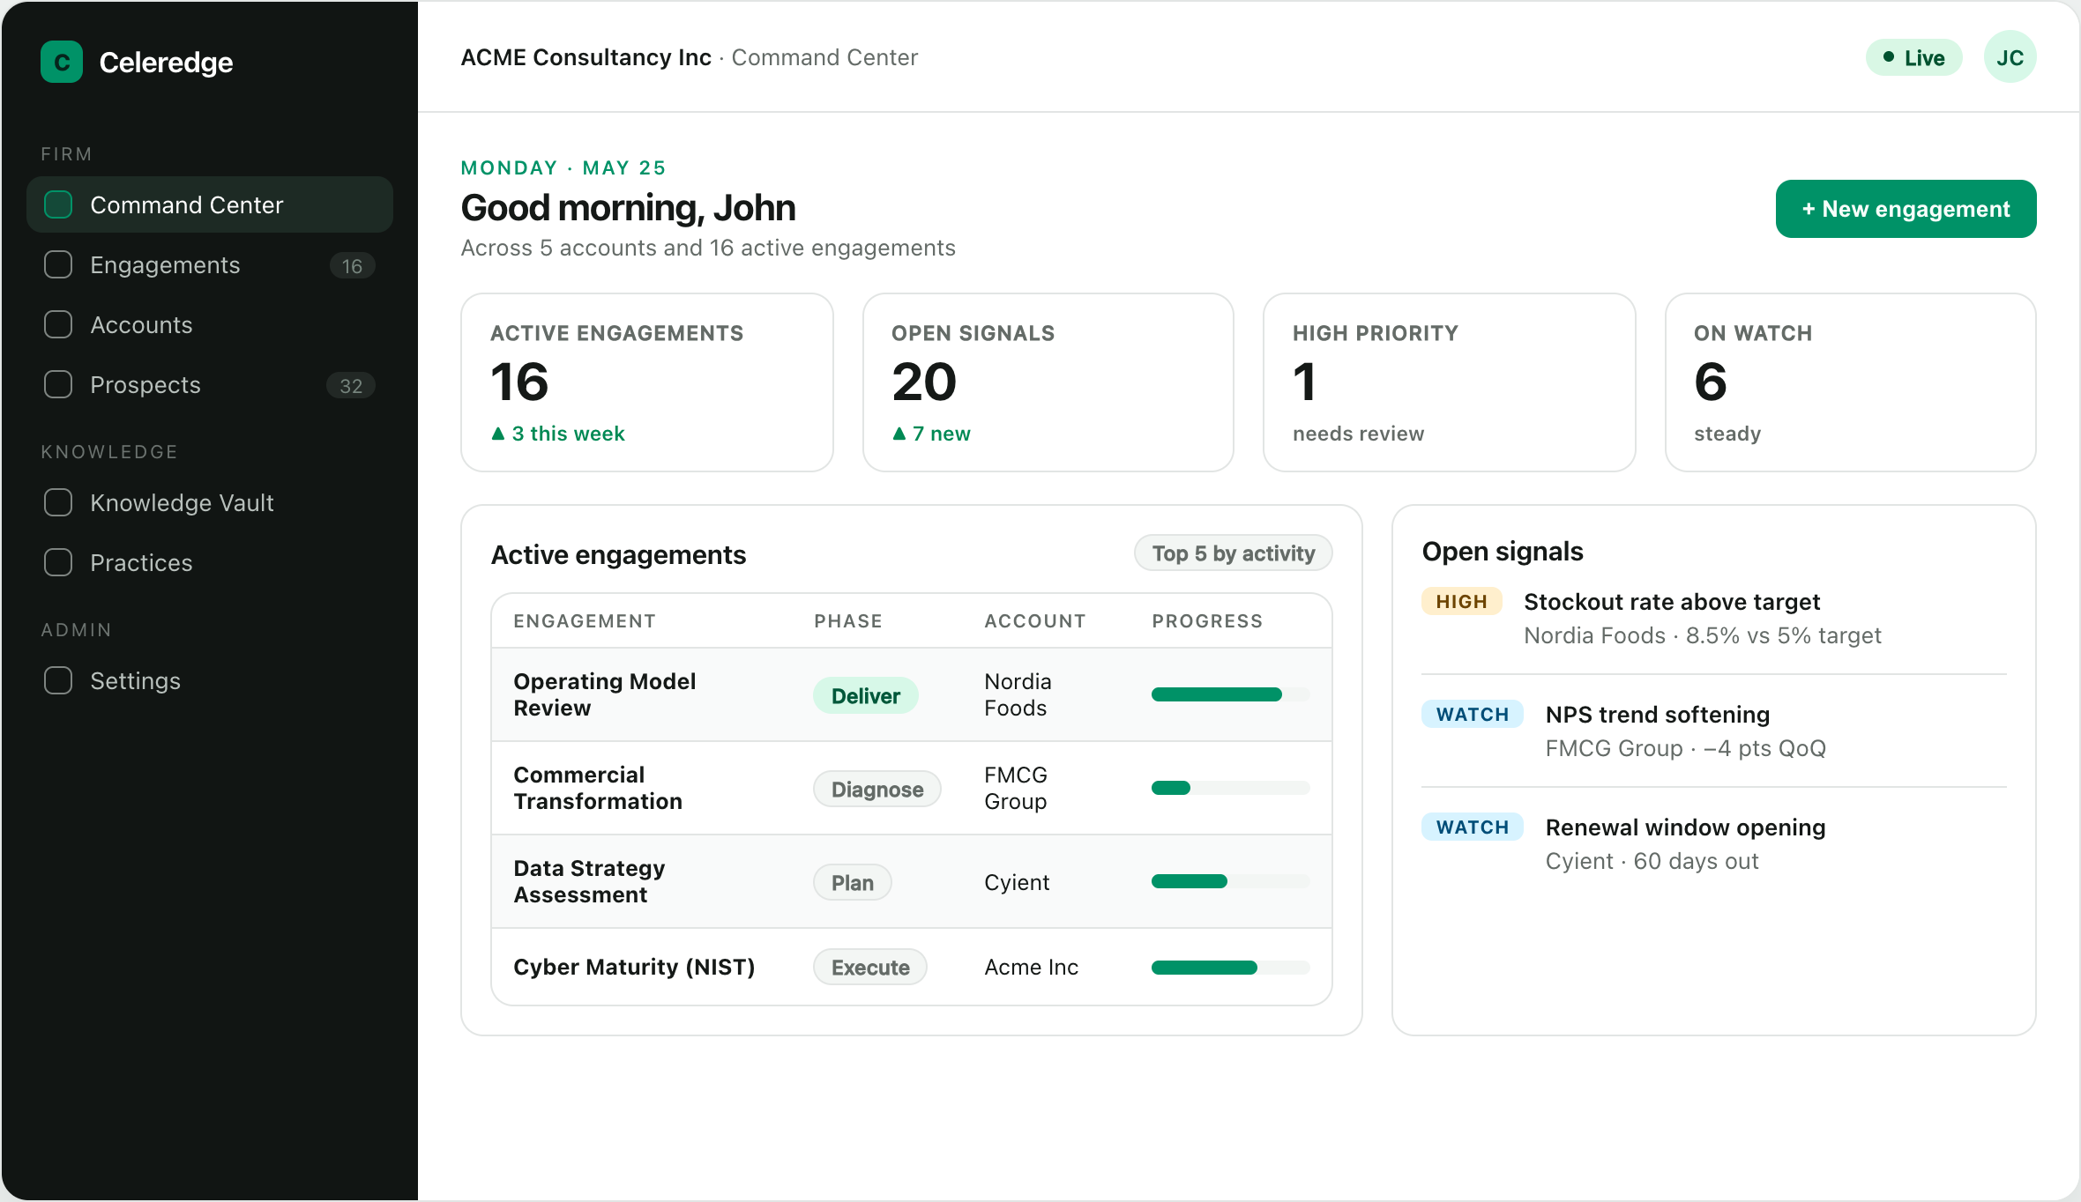Screen dimensions: 2081x1202
Task: Open the On Watch stat card
Action: (x=1850, y=382)
